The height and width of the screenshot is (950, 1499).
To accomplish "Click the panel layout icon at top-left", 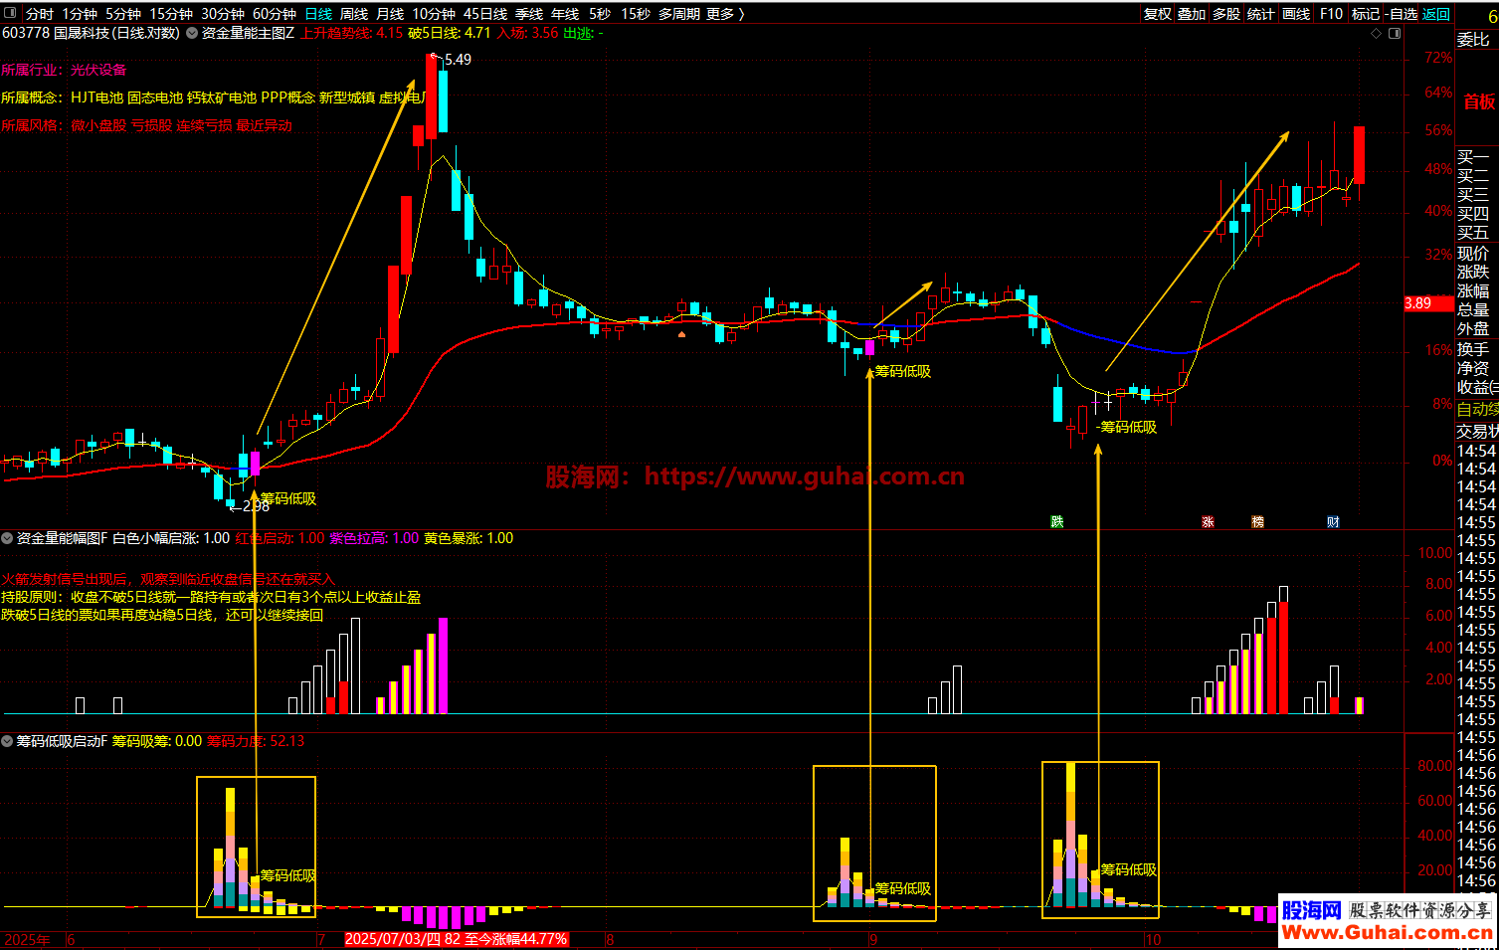I will (x=10, y=14).
